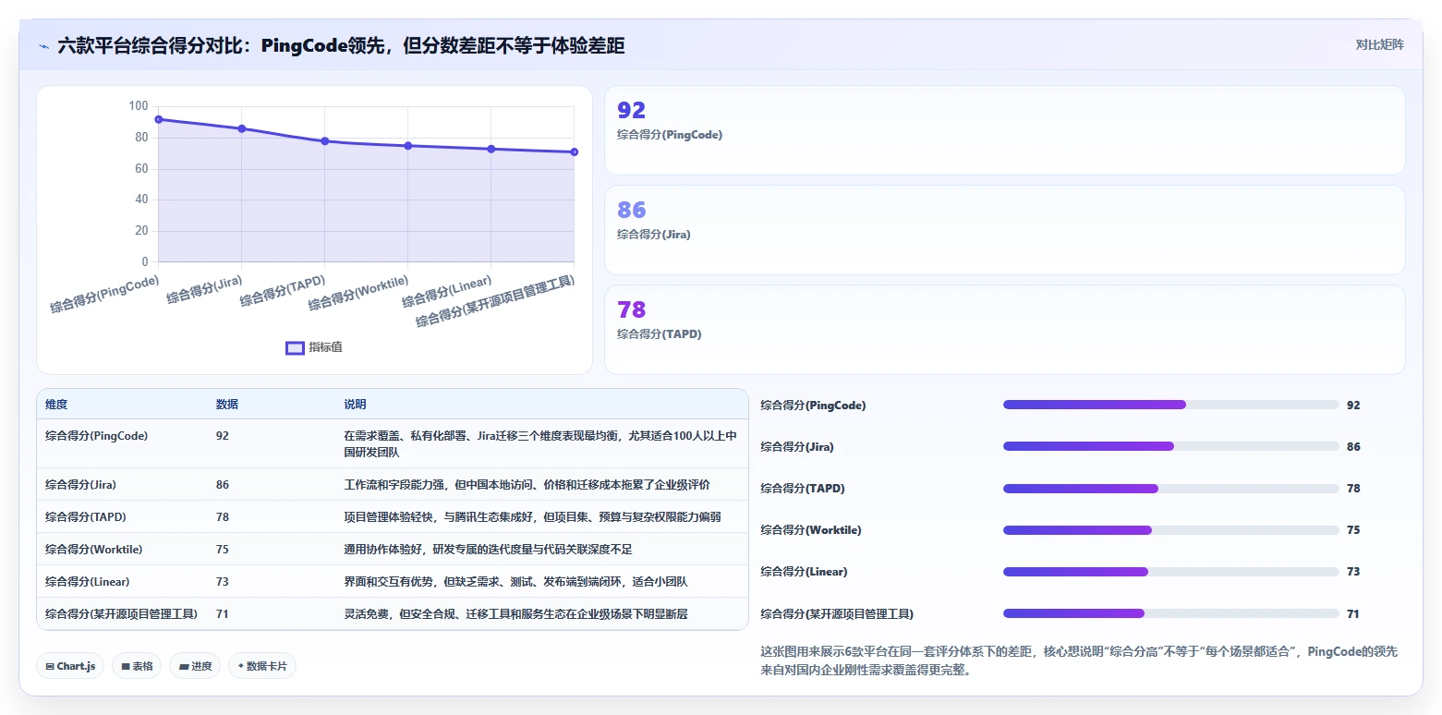Click the Chart.js tag chip
The image size is (1442, 715).
[70, 666]
